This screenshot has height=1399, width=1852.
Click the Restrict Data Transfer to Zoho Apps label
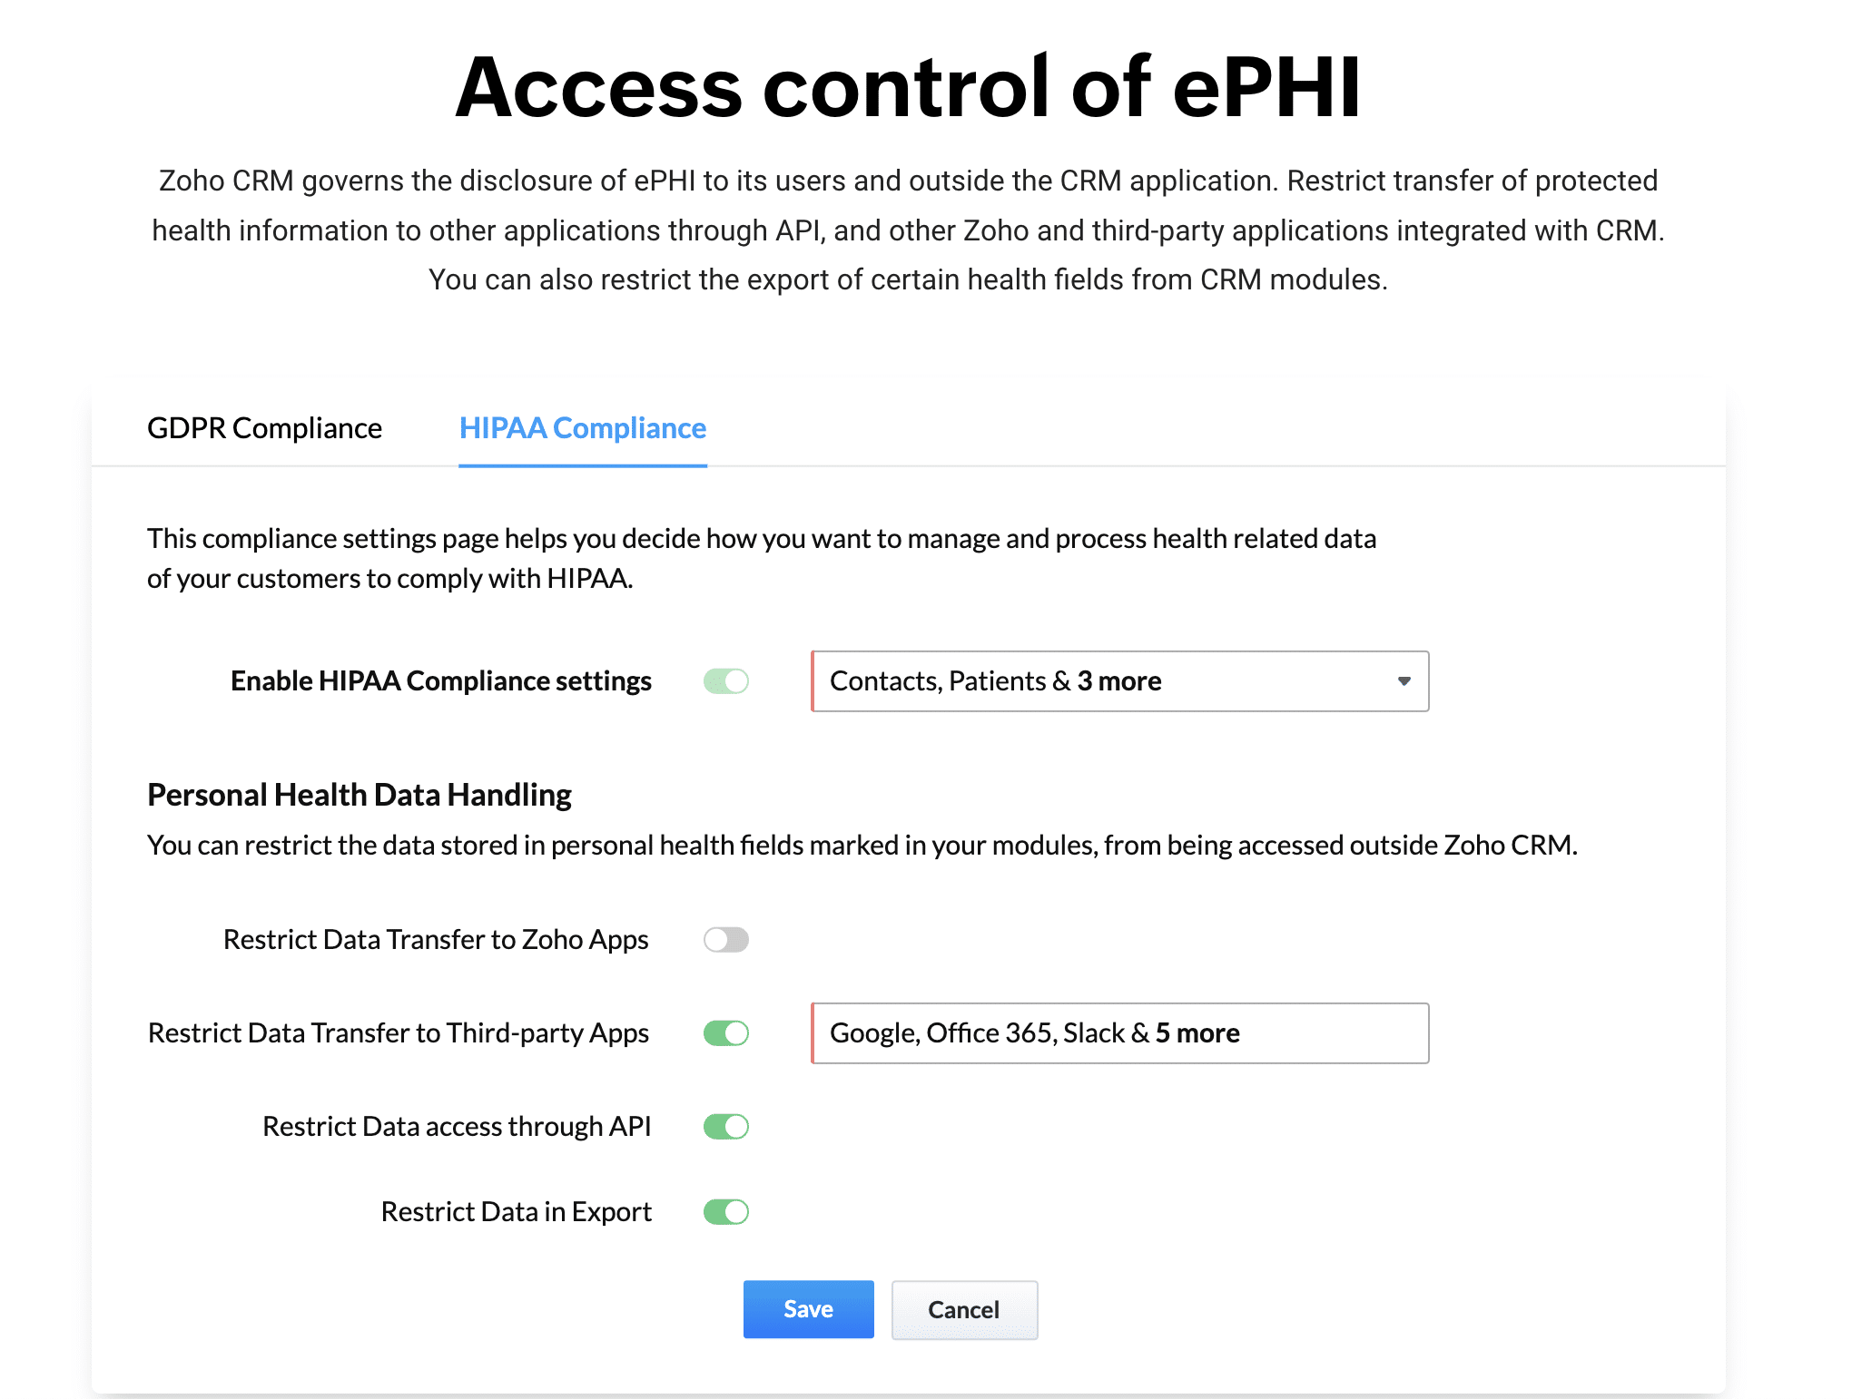(x=435, y=940)
